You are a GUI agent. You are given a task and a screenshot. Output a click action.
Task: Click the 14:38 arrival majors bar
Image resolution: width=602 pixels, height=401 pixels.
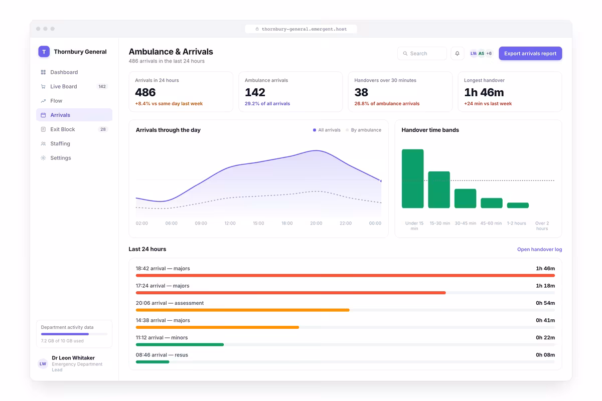345,327
